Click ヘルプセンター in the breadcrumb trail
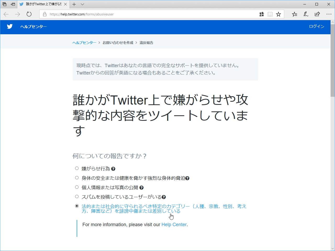The image size is (335, 251). point(85,42)
